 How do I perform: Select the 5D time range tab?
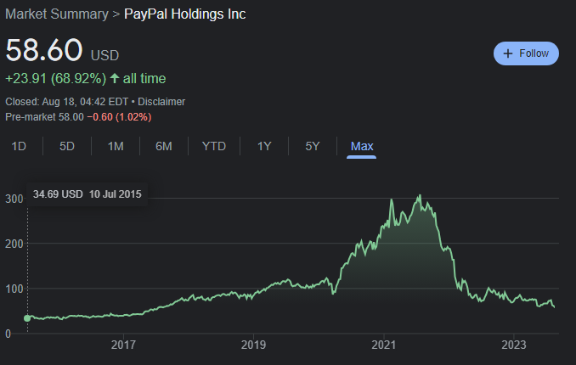[67, 146]
